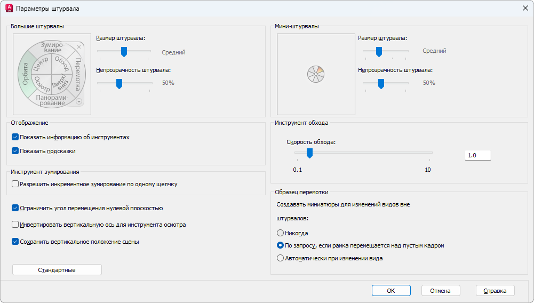Click the big wheel size slider
This screenshot has width=534, height=303.
(x=124, y=52)
